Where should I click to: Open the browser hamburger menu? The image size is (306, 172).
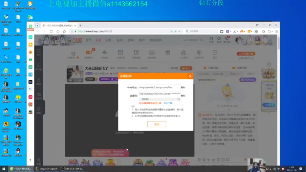tap(277, 31)
